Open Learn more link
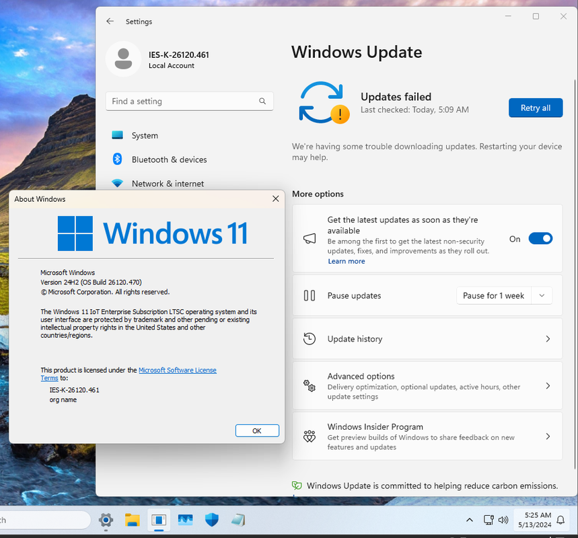The height and width of the screenshot is (538, 578). 346,261
